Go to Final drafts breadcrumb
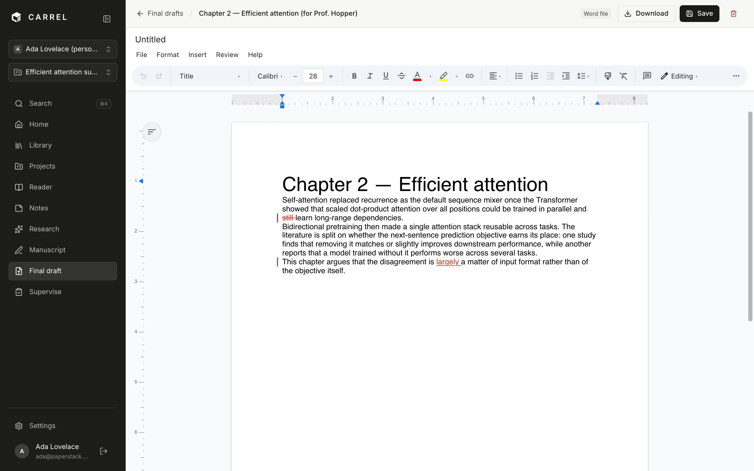754x471 pixels. click(x=165, y=13)
